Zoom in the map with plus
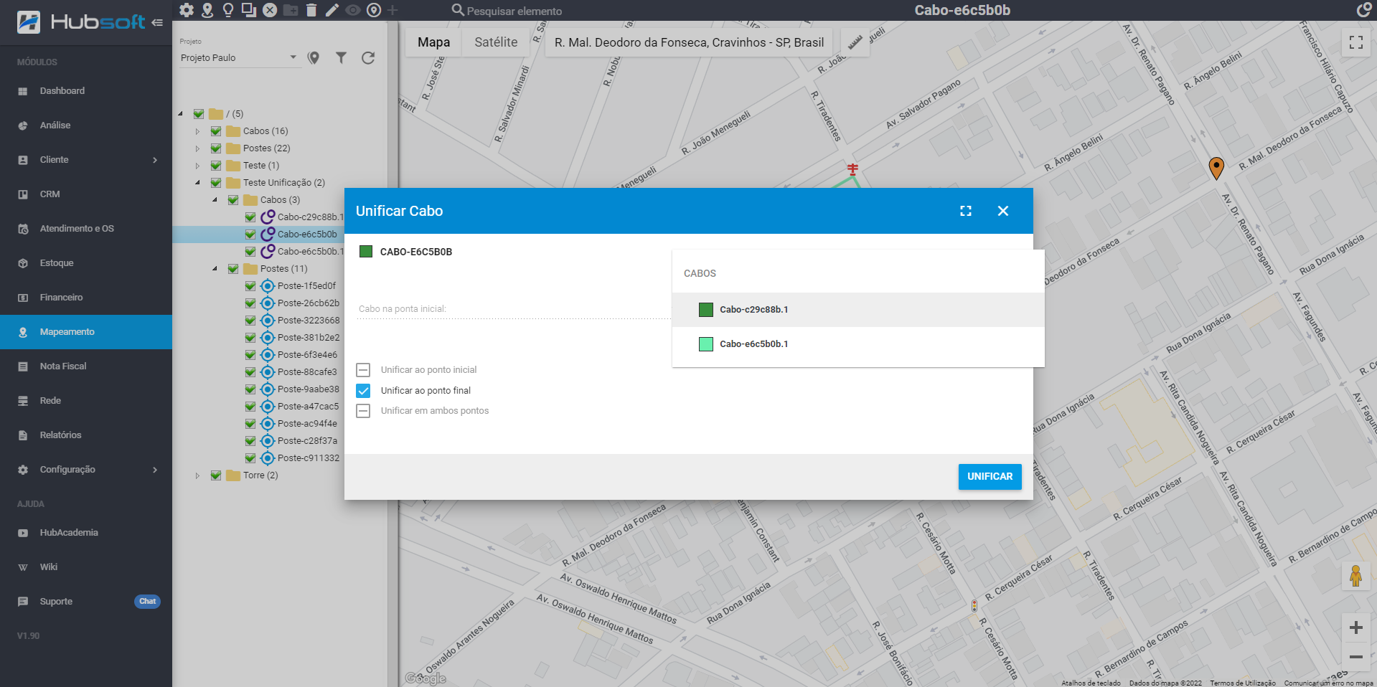 [x=1355, y=628]
